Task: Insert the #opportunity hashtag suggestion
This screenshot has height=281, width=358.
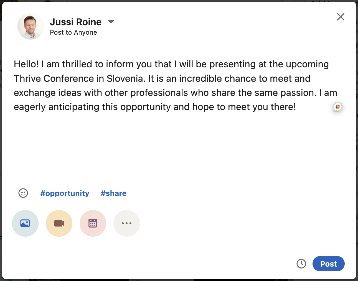Action: click(x=65, y=193)
